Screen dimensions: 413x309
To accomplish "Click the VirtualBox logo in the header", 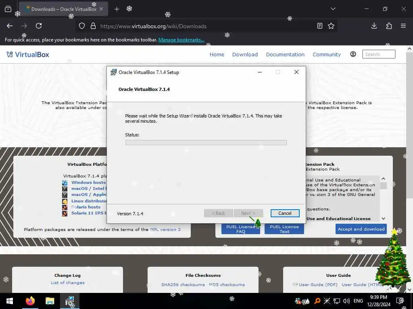I will (x=28, y=54).
